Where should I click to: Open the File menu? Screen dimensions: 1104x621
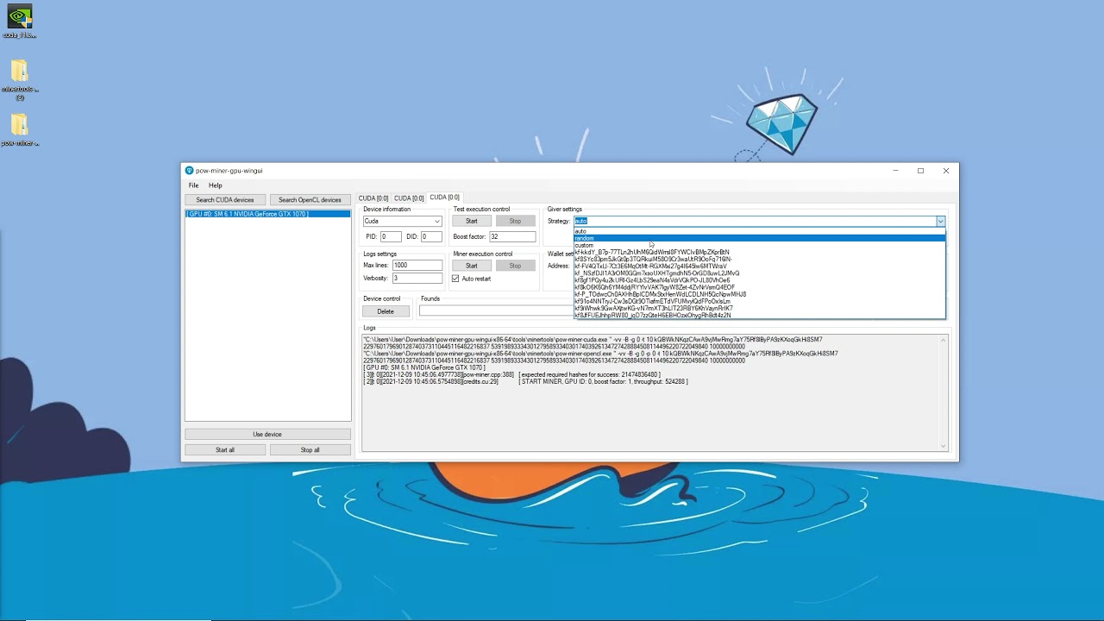click(x=193, y=185)
